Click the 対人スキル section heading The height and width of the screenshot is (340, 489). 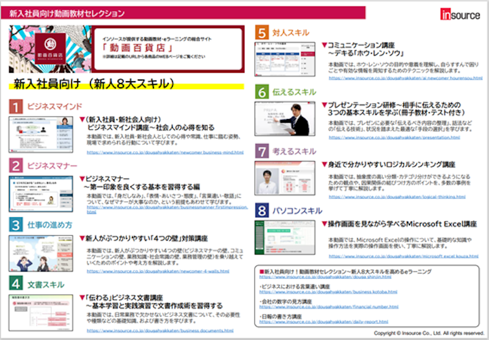[x=291, y=33]
